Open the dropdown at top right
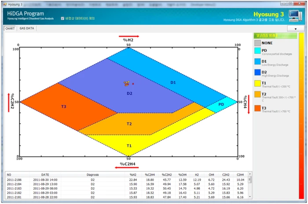This screenshot has width=308, height=204. (296, 29)
